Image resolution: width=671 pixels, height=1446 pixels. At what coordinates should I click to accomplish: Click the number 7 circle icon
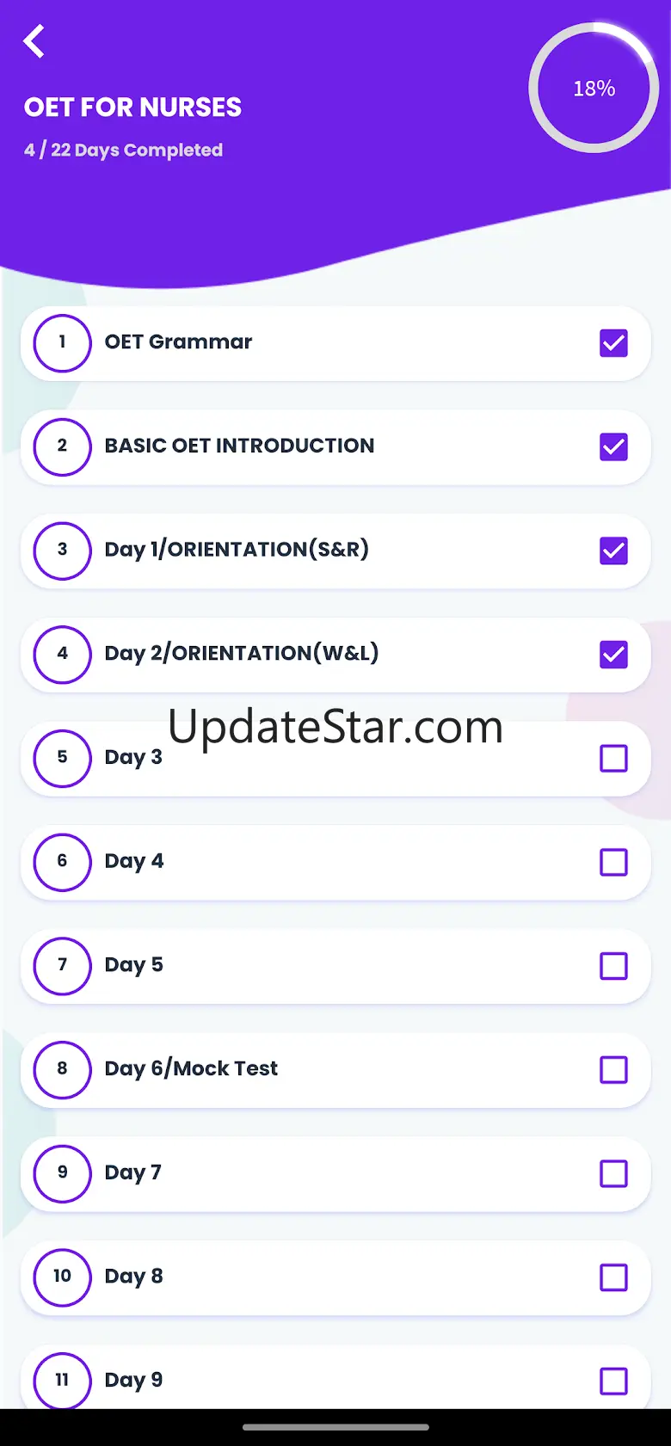tap(62, 965)
